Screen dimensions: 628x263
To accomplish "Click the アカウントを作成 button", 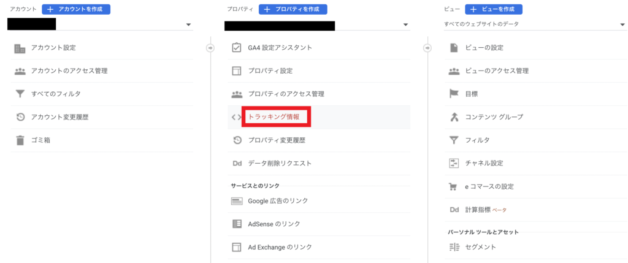I will pyautogui.click(x=76, y=9).
